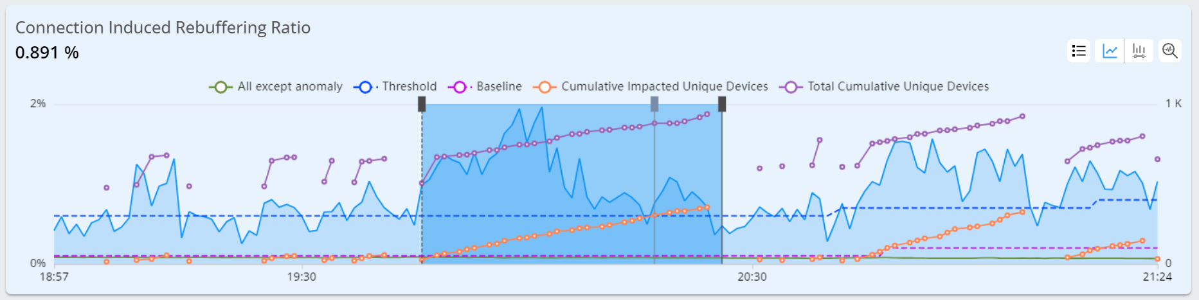Click the 18:57 start time label

pyautogui.click(x=54, y=277)
